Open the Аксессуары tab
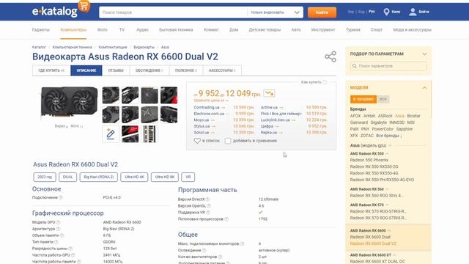The width and height of the screenshot is (469, 264). click(222, 70)
